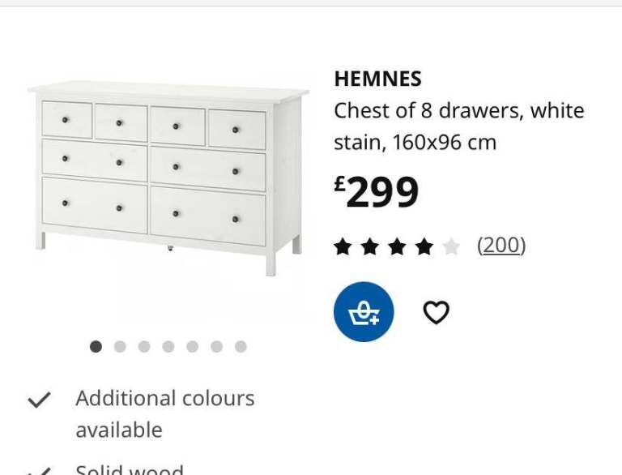The image size is (622, 475).
Task: Click the product description text
Action: (x=458, y=126)
